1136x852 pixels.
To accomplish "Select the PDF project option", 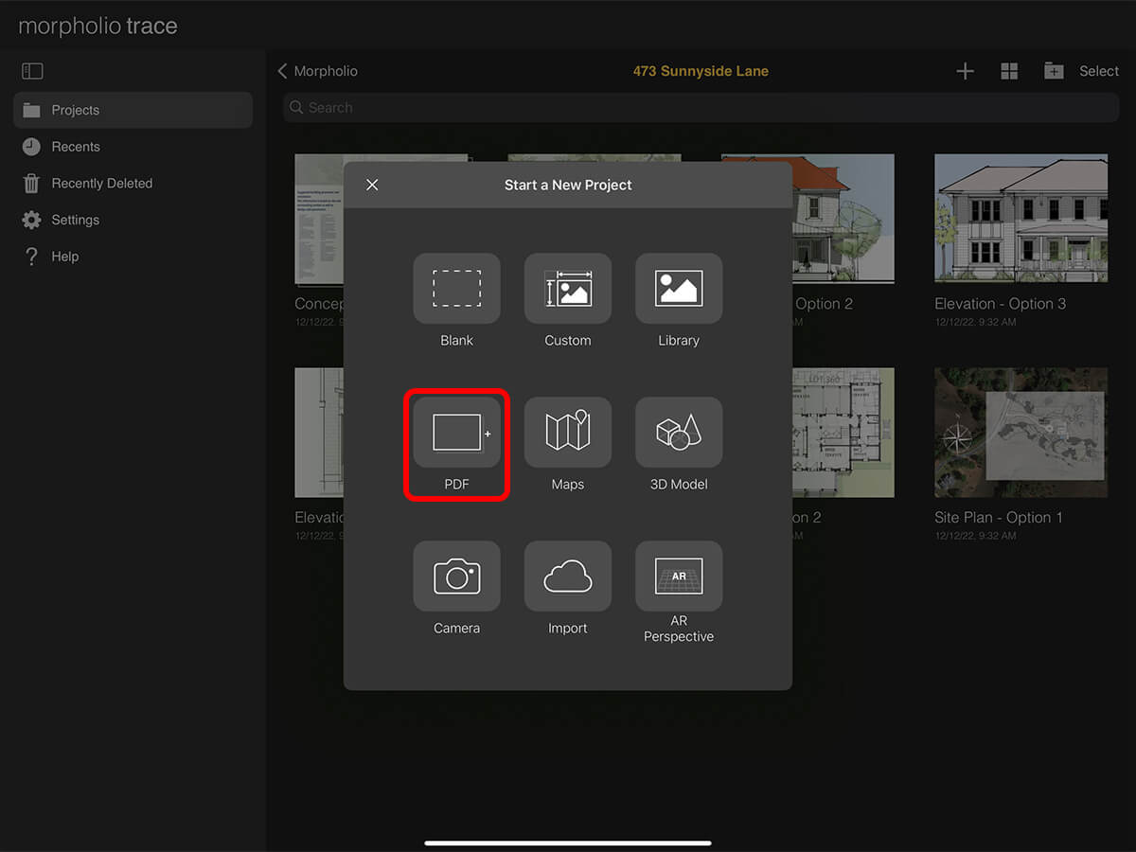I will click(456, 432).
